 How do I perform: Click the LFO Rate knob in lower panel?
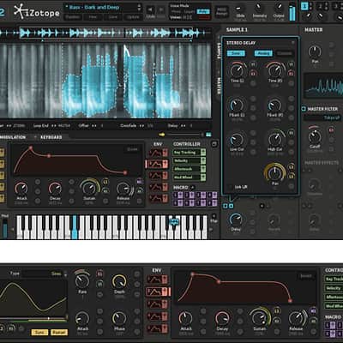coord(82,281)
